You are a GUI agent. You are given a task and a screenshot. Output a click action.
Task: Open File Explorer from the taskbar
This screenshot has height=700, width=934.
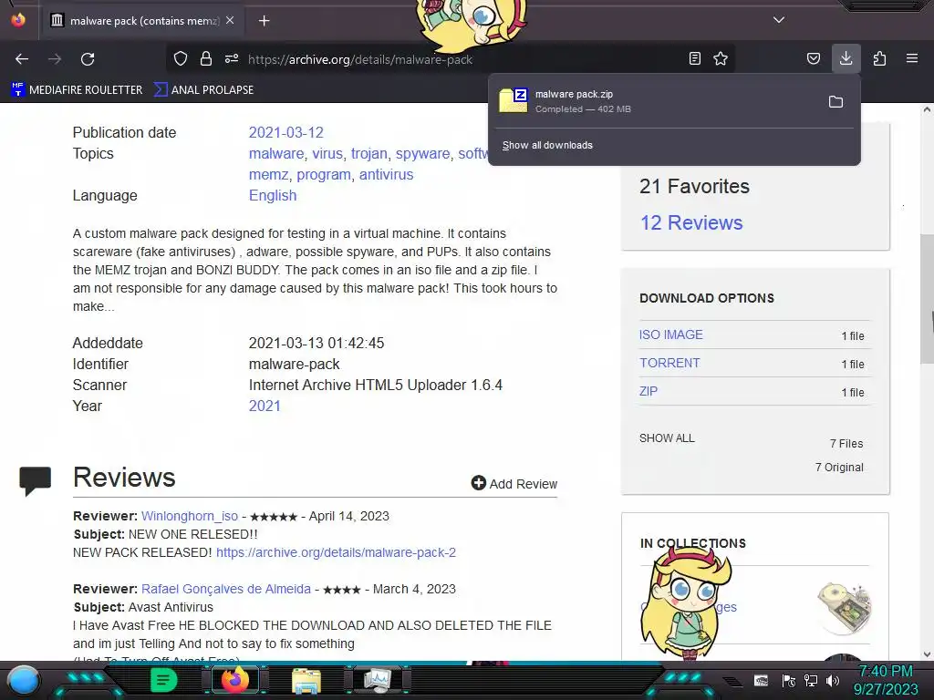[306, 681]
